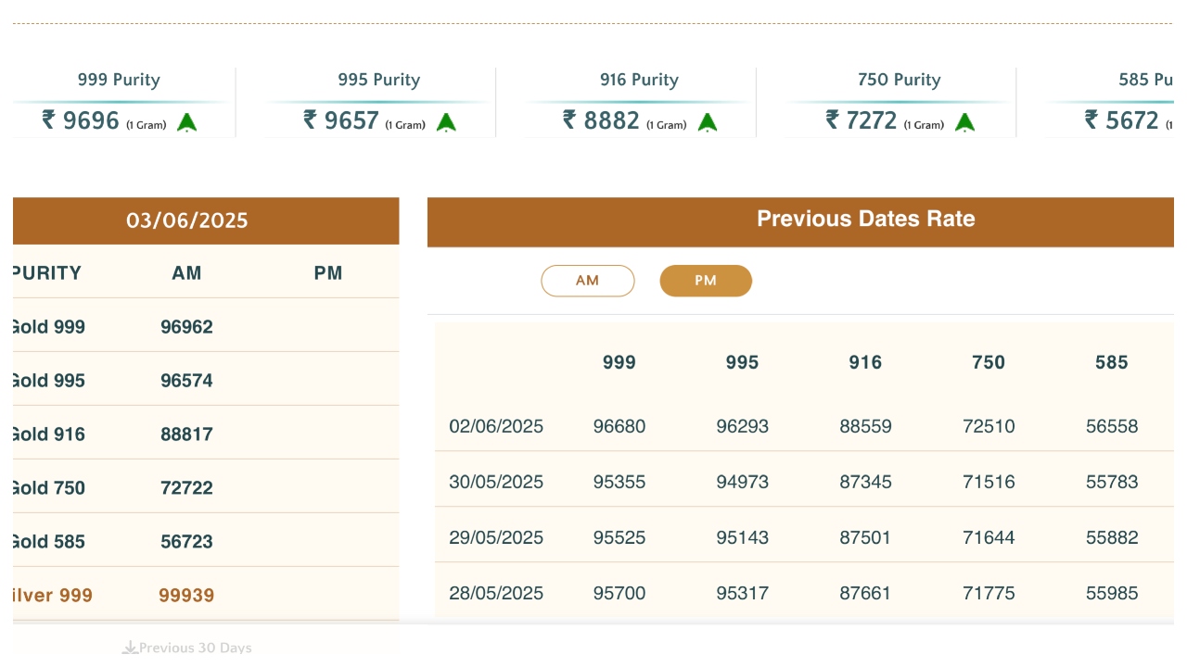Viewport: 1187px width, 667px height.
Task: Click the rupee symbol before 5672
Action: [x=1091, y=120]
